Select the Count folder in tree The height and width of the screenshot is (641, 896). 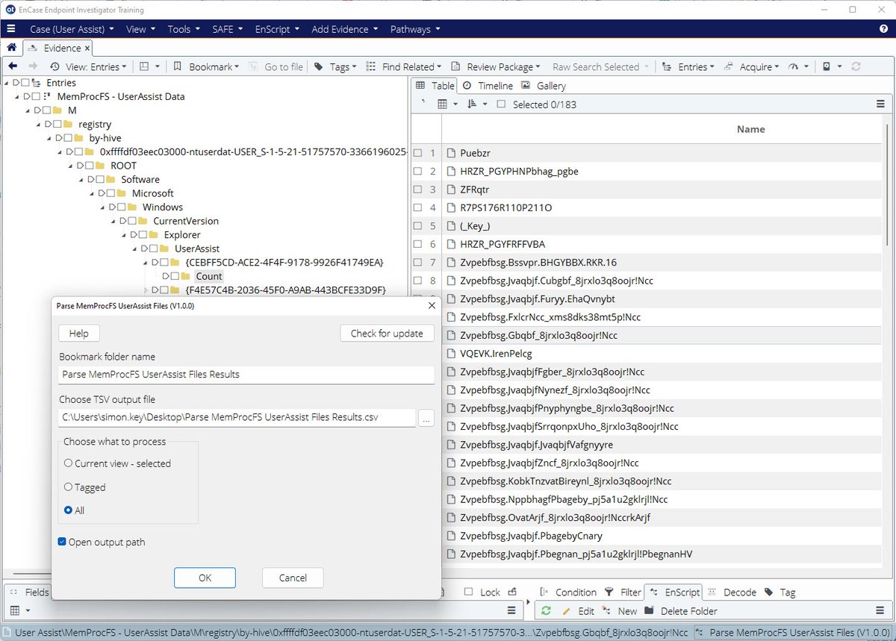coord(209,276)
